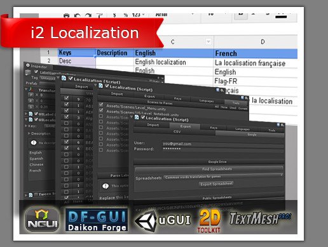This screenshot has width=328, height=247.
Task: Click the print icon in spreadsheet toolbar
Action: pos(66,16)
